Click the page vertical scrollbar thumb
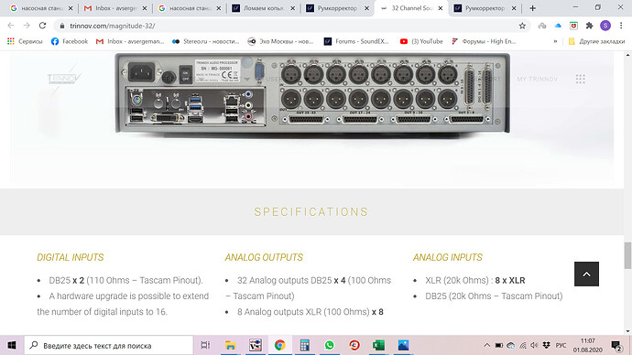This screenshot has width=632, height=355. tap(627, 255)
